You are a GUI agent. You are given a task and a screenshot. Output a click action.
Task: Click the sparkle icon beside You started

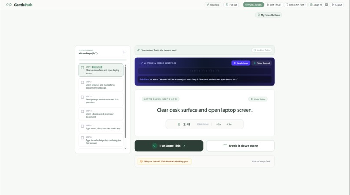click(139, 50)
